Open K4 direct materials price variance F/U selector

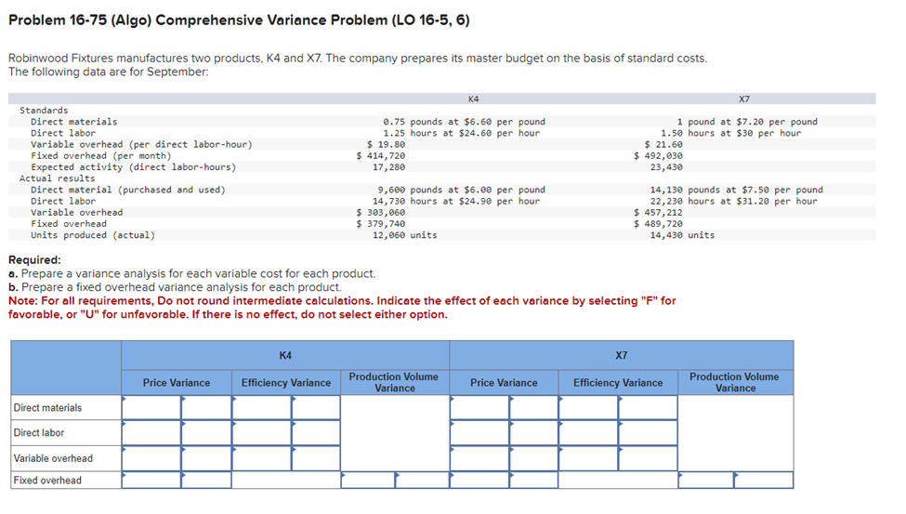pos(206,408)
